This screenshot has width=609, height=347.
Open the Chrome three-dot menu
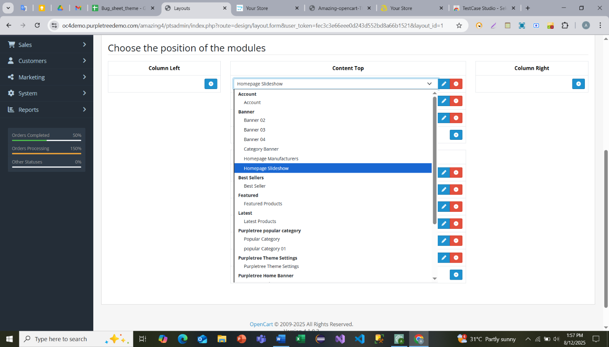point(600,25)
